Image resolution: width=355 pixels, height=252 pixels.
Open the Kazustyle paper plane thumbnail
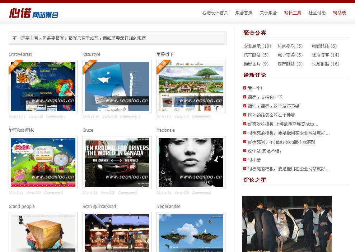click(117, 87)
